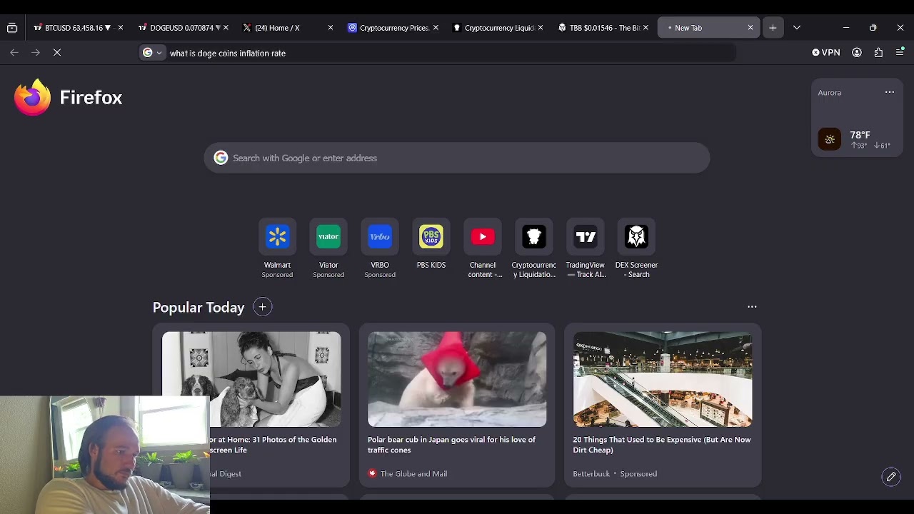Open the black-and-white dogs photo story

pyautogui.click(x=251, y=379)
